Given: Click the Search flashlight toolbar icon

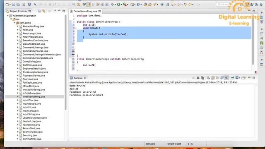Looking at the screenshot, I should 155,5.
